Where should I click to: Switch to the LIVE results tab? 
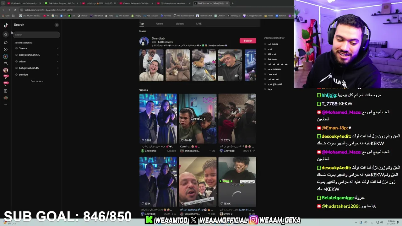199,24
